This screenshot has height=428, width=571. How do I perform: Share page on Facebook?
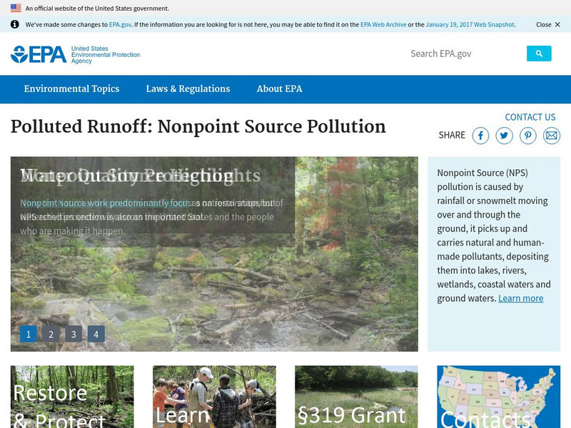click(480, 136)
